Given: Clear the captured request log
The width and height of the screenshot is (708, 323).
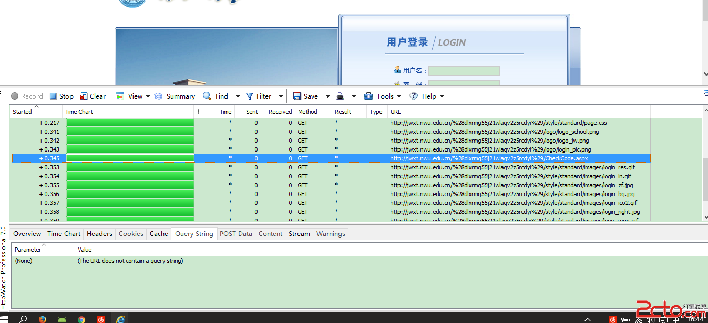Looking at the screenshot, I should 93,96.
